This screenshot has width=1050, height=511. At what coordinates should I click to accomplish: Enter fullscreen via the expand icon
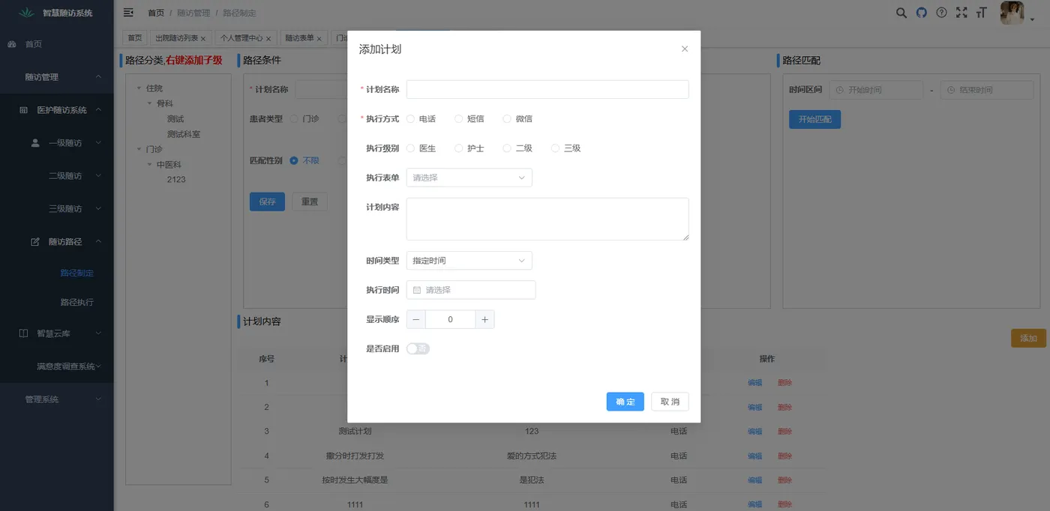point(961,13)
